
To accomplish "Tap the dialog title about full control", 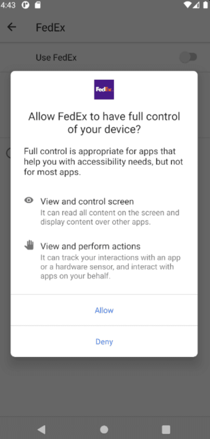I will click(104, 123).
